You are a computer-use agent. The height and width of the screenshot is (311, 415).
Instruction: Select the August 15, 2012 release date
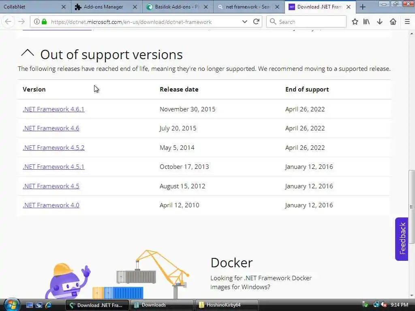click(x=182, y=186)
